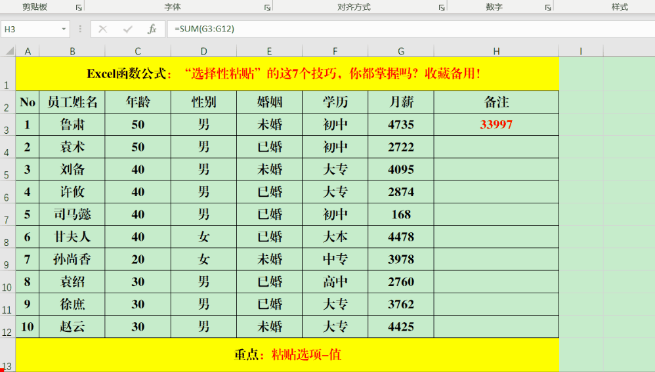This screenshot has width=655, height=372.
Task: Select column F header
Action: pos(335,51)
